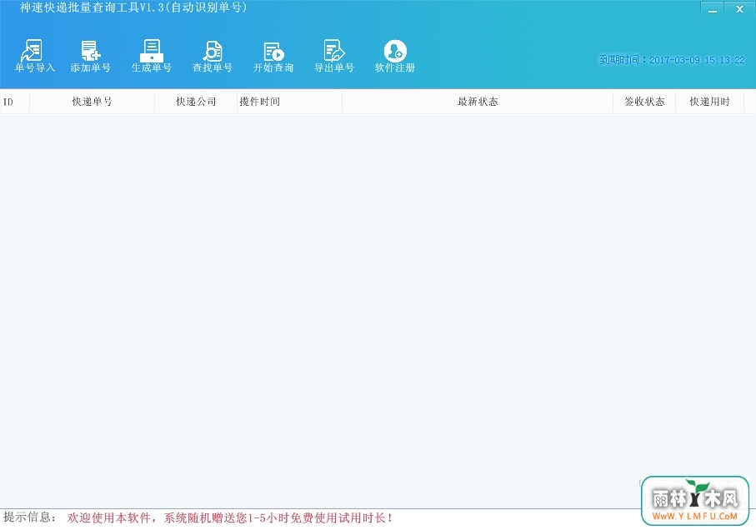Select the 快递用时 column header

(x=709, y=102)
